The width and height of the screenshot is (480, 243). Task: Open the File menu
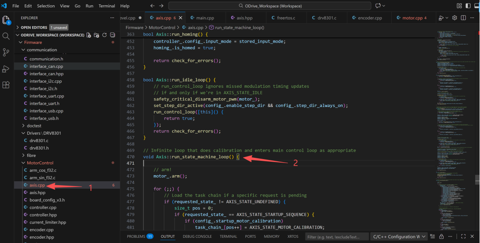16,6
